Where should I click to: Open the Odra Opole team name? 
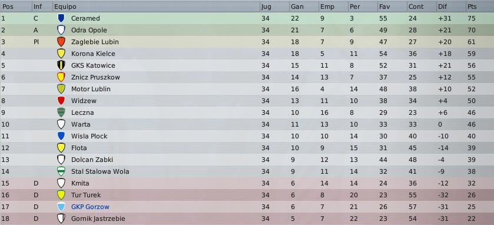(89, 30)
